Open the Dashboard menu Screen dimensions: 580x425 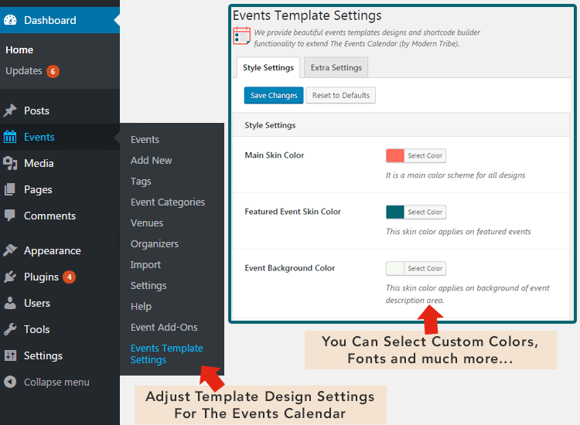click(x=50, y=20)
